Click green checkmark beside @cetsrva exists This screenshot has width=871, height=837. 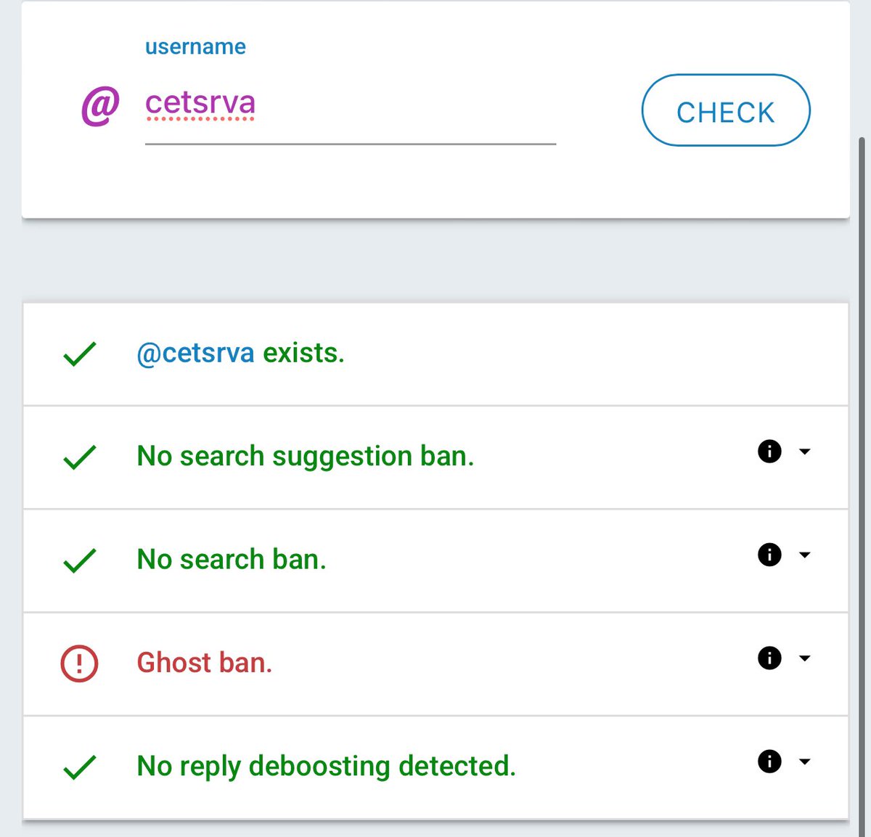pyautogui.click(x=80, y=354)
